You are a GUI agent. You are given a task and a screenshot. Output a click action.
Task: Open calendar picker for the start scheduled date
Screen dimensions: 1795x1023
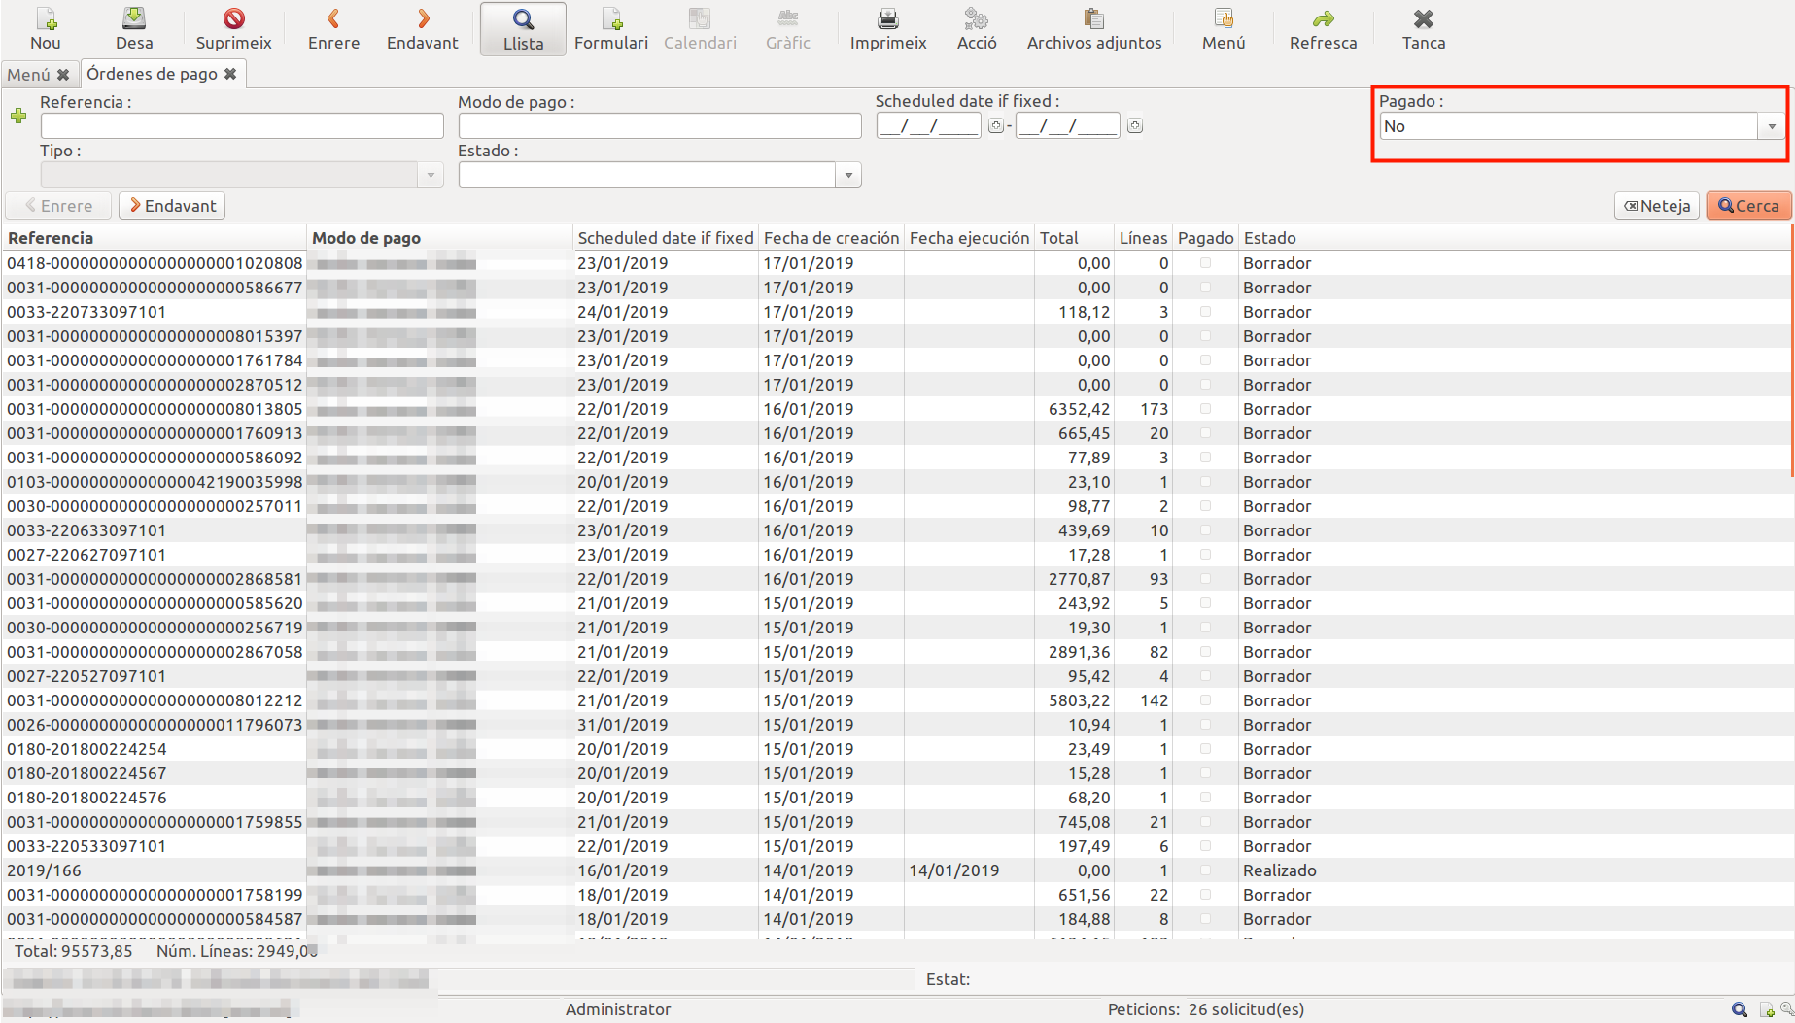tap(996, 125)
